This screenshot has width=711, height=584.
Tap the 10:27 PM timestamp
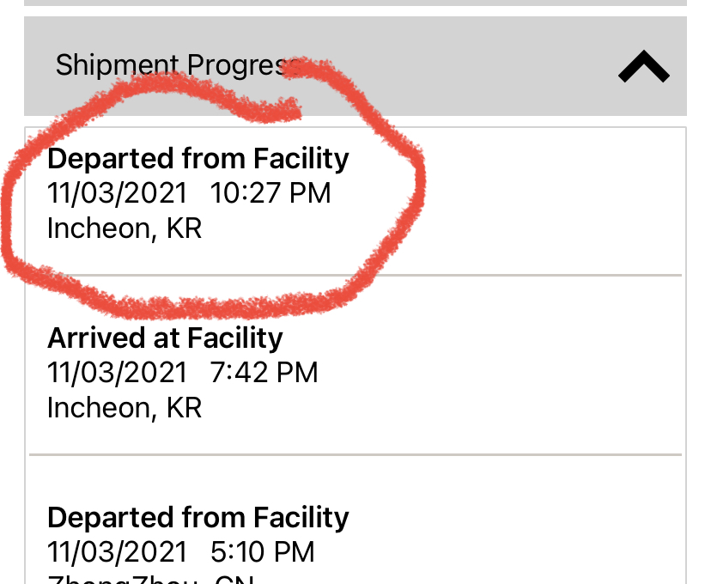coord(270,193)
